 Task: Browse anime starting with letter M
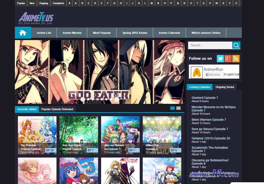pyautogui.click(x=152, y=3)
